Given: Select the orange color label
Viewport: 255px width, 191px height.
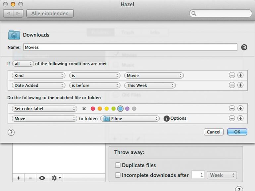Looking at the screenshot, I should coord(100,109).
